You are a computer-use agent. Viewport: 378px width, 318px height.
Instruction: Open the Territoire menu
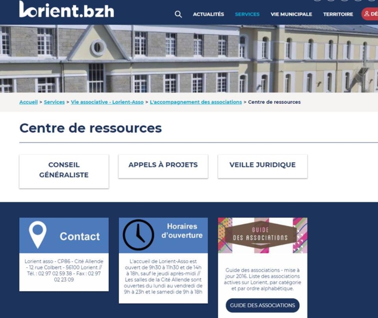(x=338, y=14)
